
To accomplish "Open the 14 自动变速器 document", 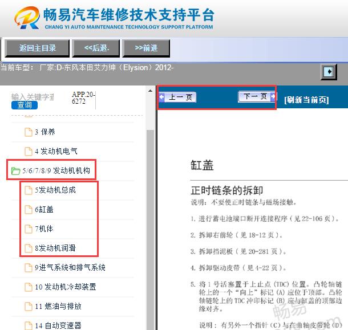I will point(58,325).
